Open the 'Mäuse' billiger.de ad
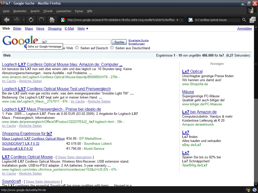This screenshot has height=193, width=258. [x=188, y=92]
